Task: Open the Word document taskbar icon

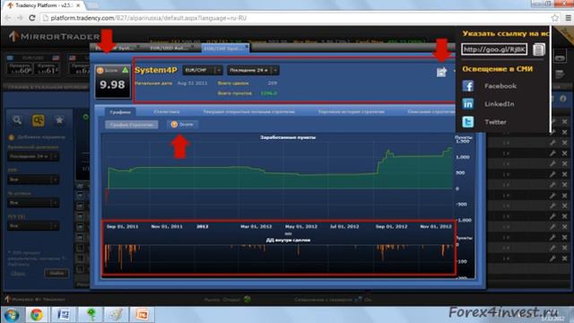Action: tap(64, 315)
